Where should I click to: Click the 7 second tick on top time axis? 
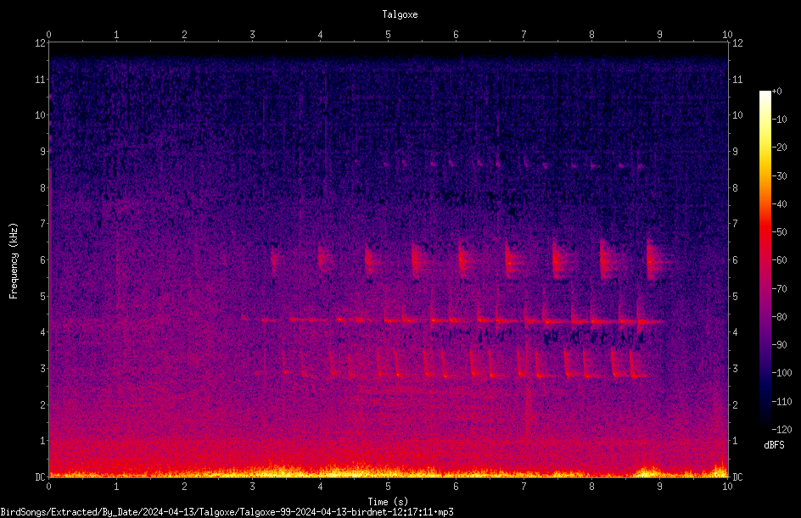click(x=524, y=35)
